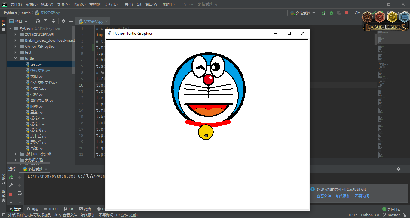The image size is (410, 218).
Task: Expand all items in project panel
Action: (46, 21)
